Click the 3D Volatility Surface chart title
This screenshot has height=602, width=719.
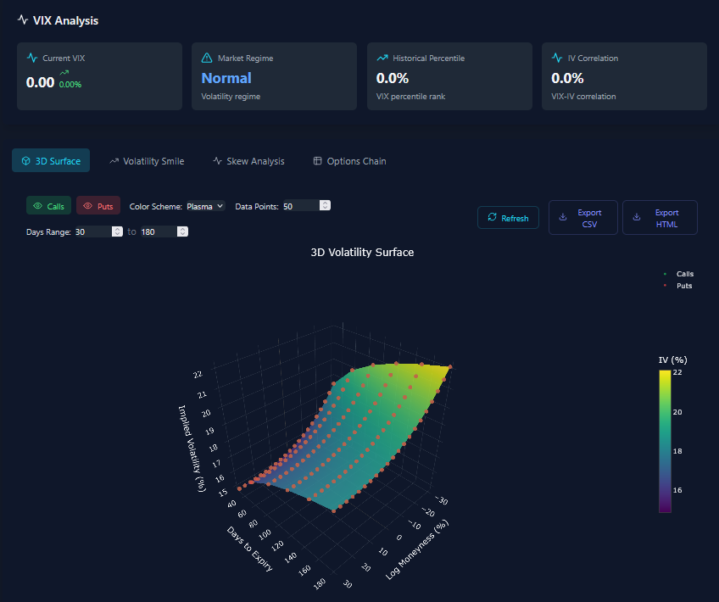tap(362, 252)
